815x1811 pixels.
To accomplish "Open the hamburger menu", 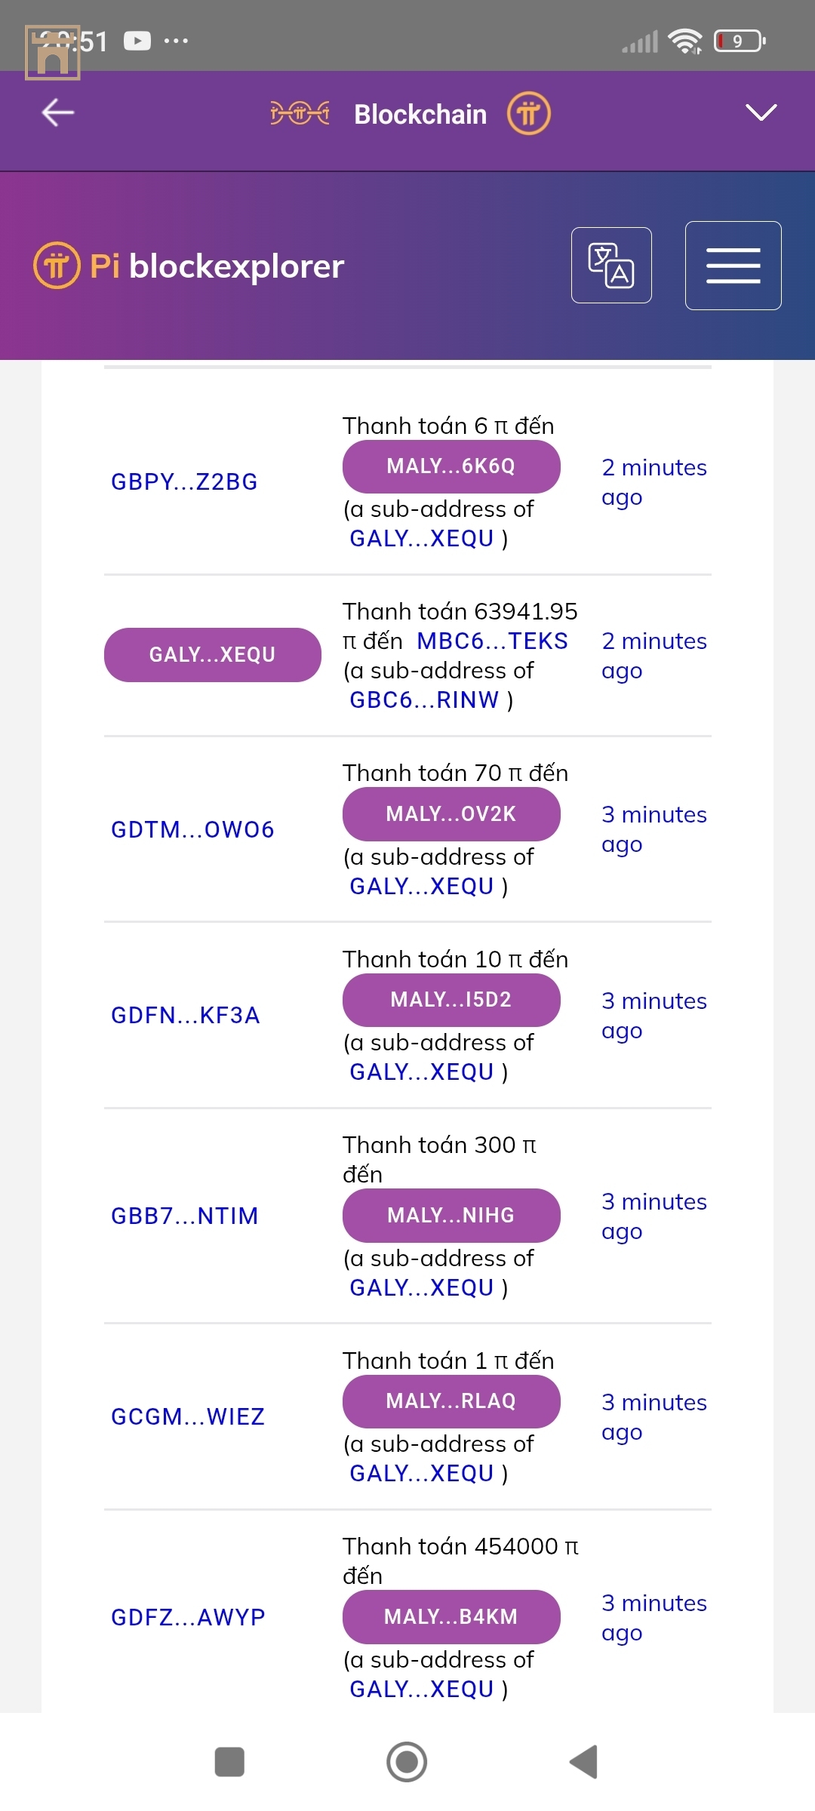I will tap(733, 265).
